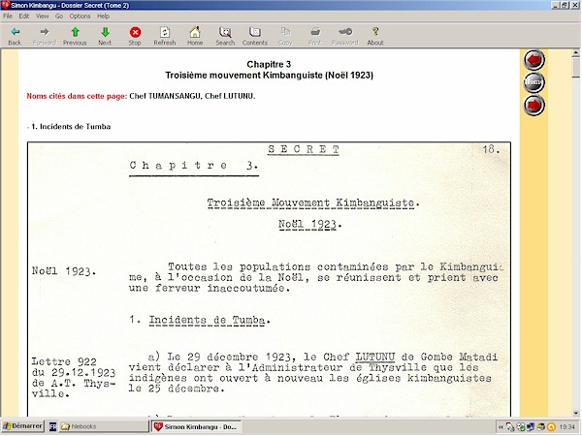Click the About help icon
Screen dimensions: 582x436
click(375, 36)
